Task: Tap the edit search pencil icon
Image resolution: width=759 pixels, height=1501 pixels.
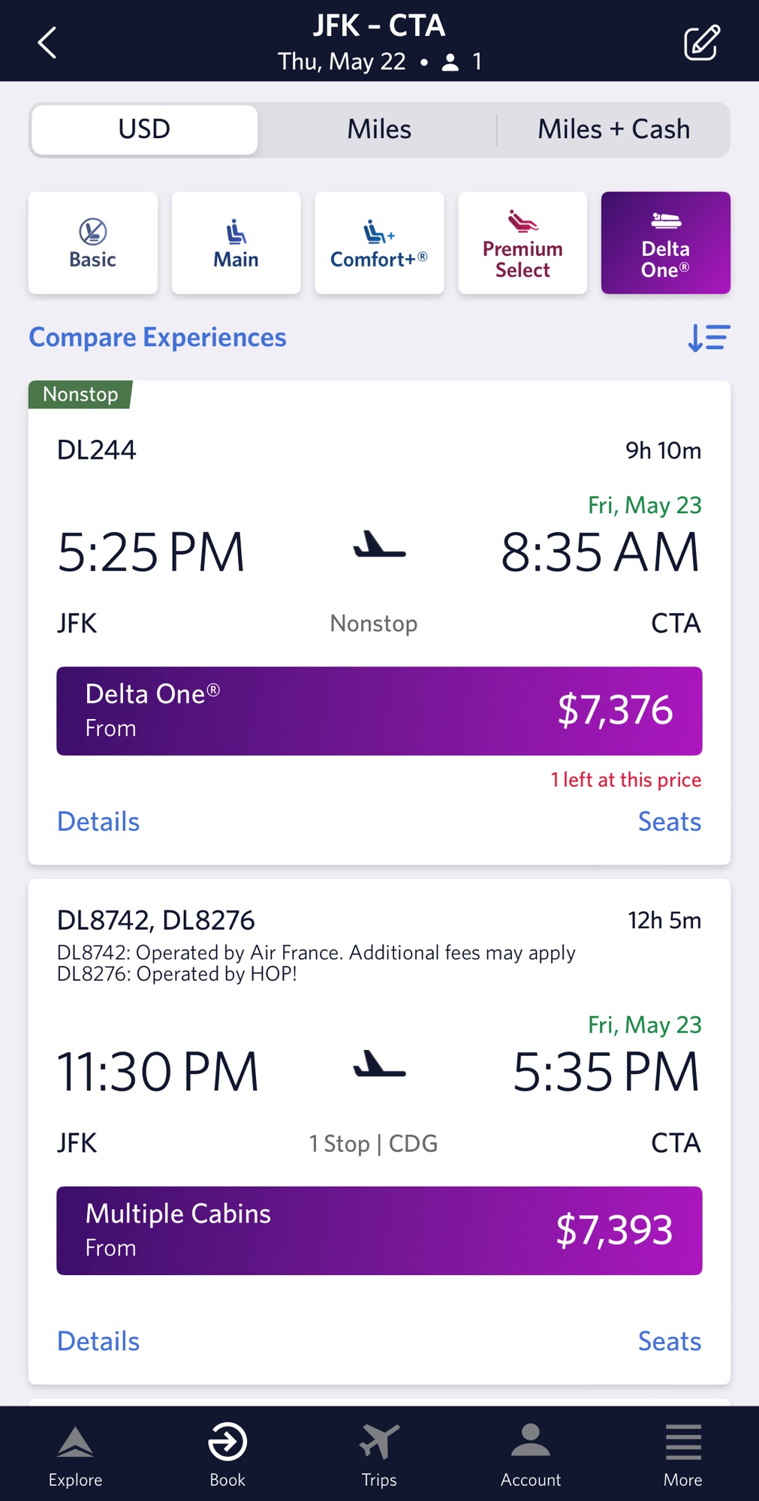Action: (701, 43)
